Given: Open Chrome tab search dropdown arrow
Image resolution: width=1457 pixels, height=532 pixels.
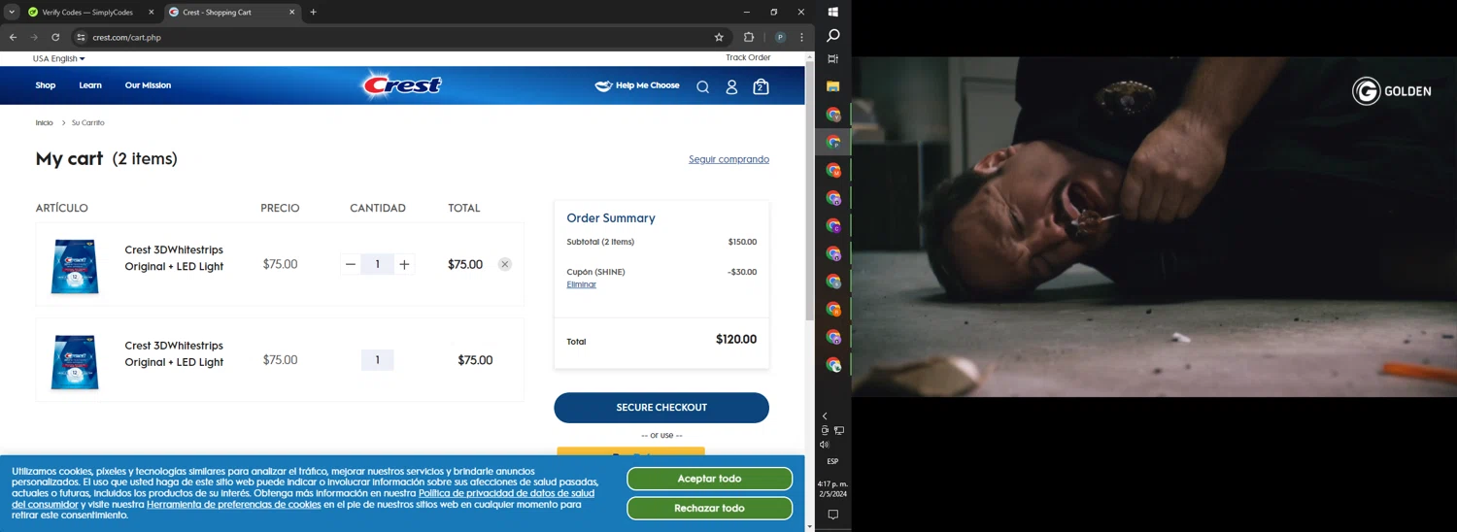Looking at the screenshot, I should 12,13.
